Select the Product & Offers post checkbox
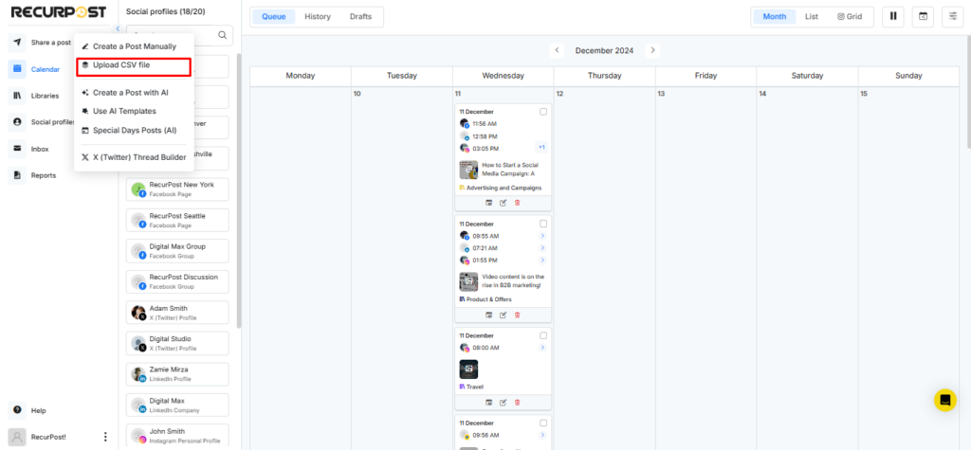The width and height of the screenshot is (971, 450). pos(543,224)
